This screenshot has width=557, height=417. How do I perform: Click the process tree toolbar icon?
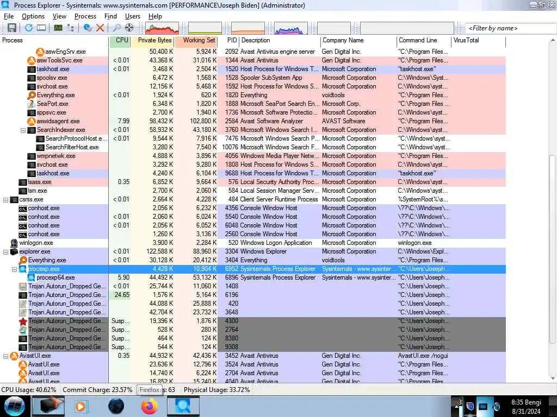coord(71,28)
